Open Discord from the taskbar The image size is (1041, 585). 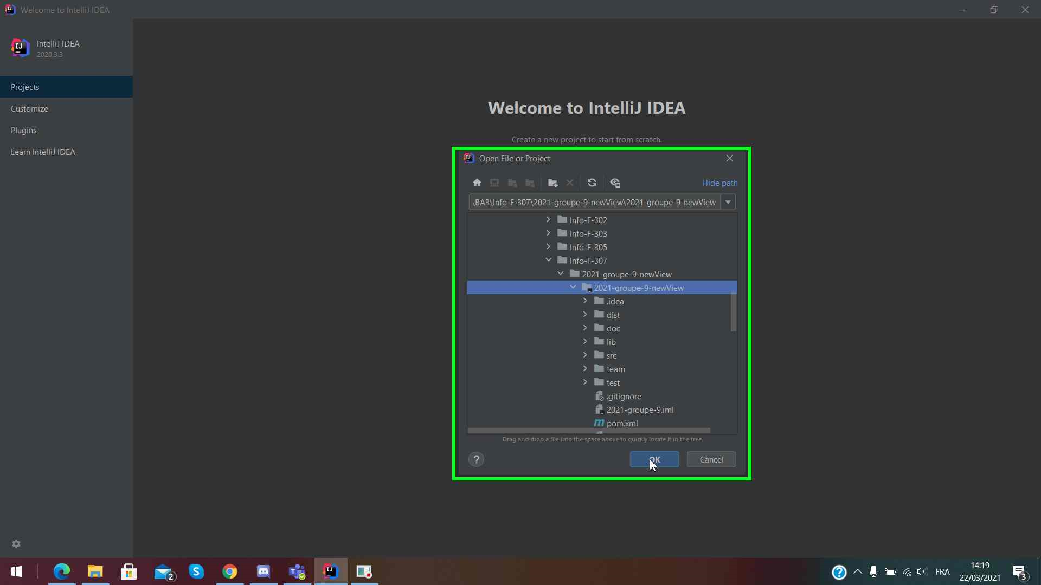264,571
